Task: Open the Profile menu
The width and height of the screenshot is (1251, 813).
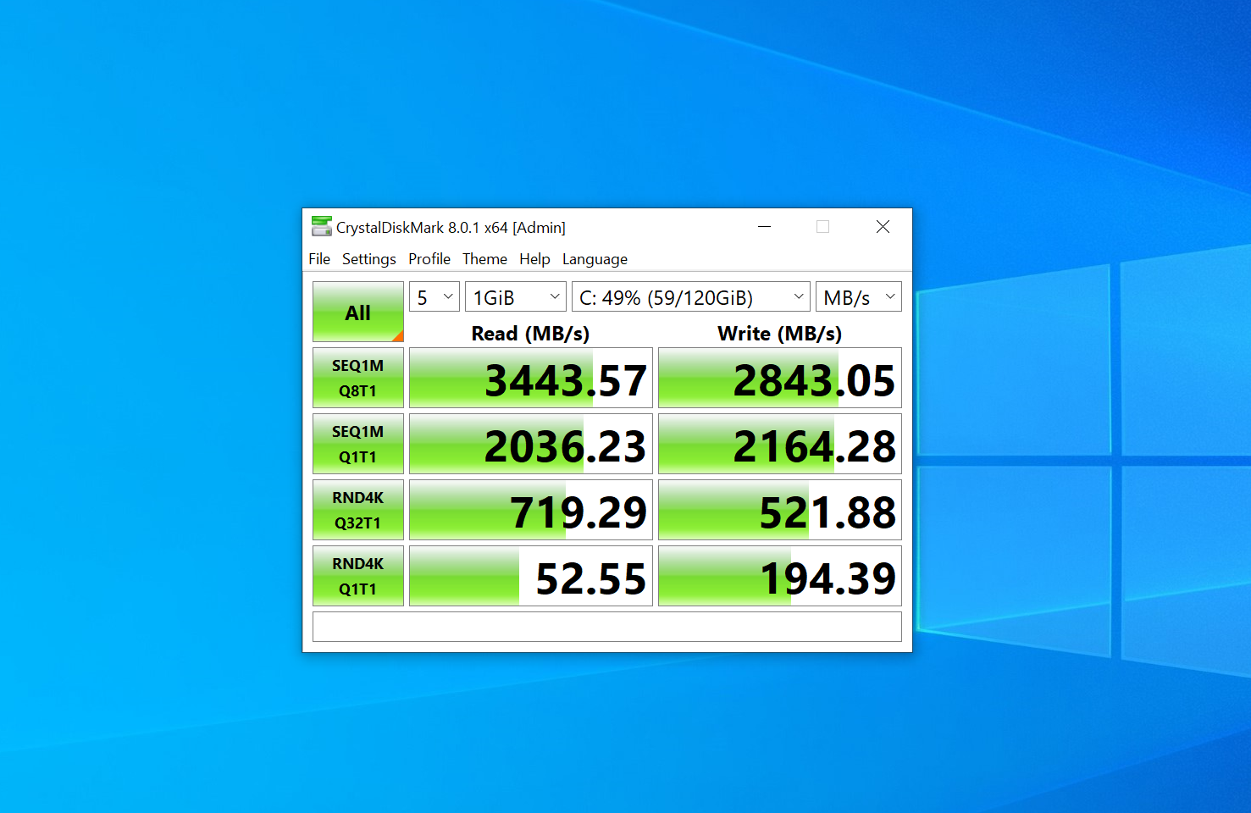Action: pyautogui.click(x=429, y=259)
